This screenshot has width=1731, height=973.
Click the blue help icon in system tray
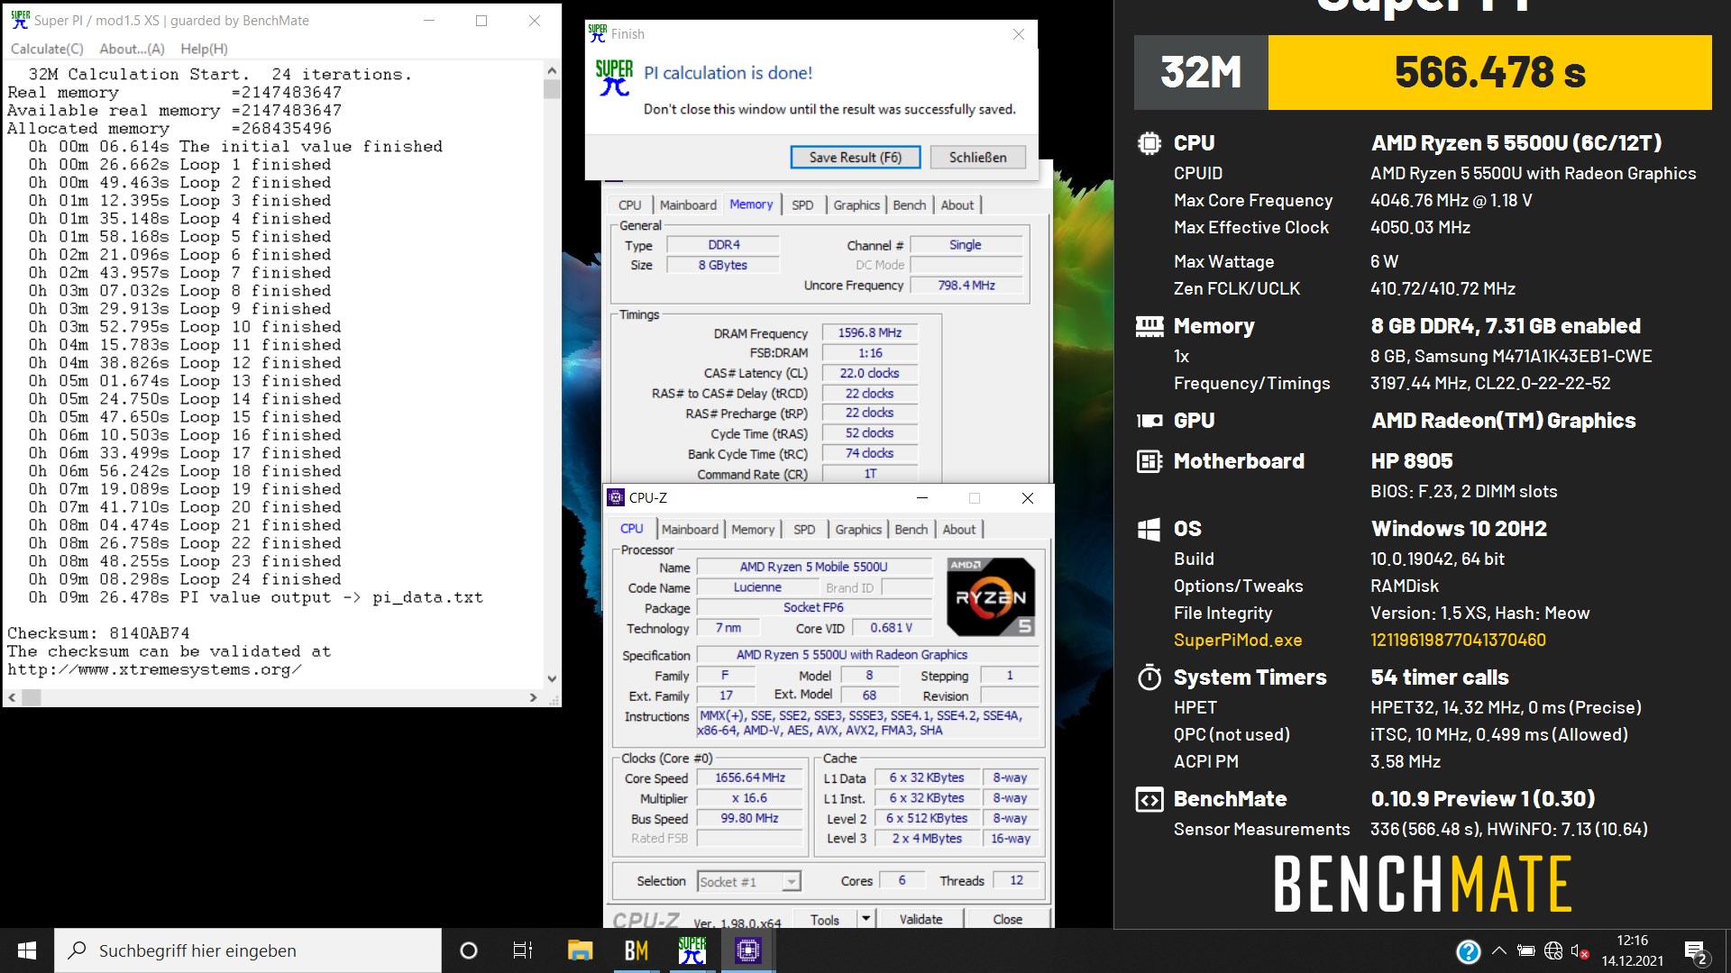coord(1469,951)
